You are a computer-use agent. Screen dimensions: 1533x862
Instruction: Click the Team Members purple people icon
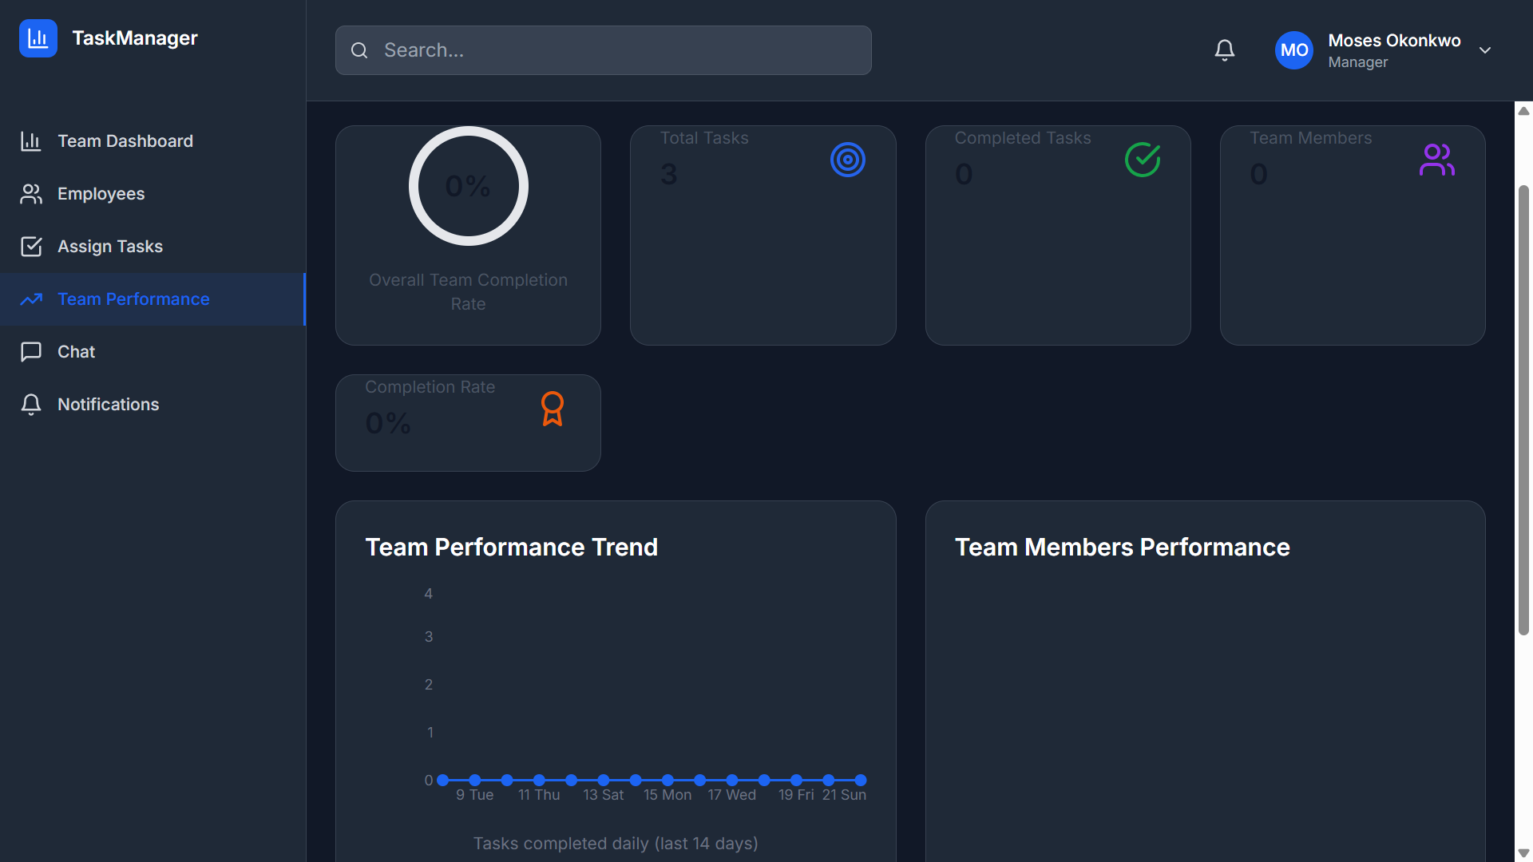pos(1437,160)
